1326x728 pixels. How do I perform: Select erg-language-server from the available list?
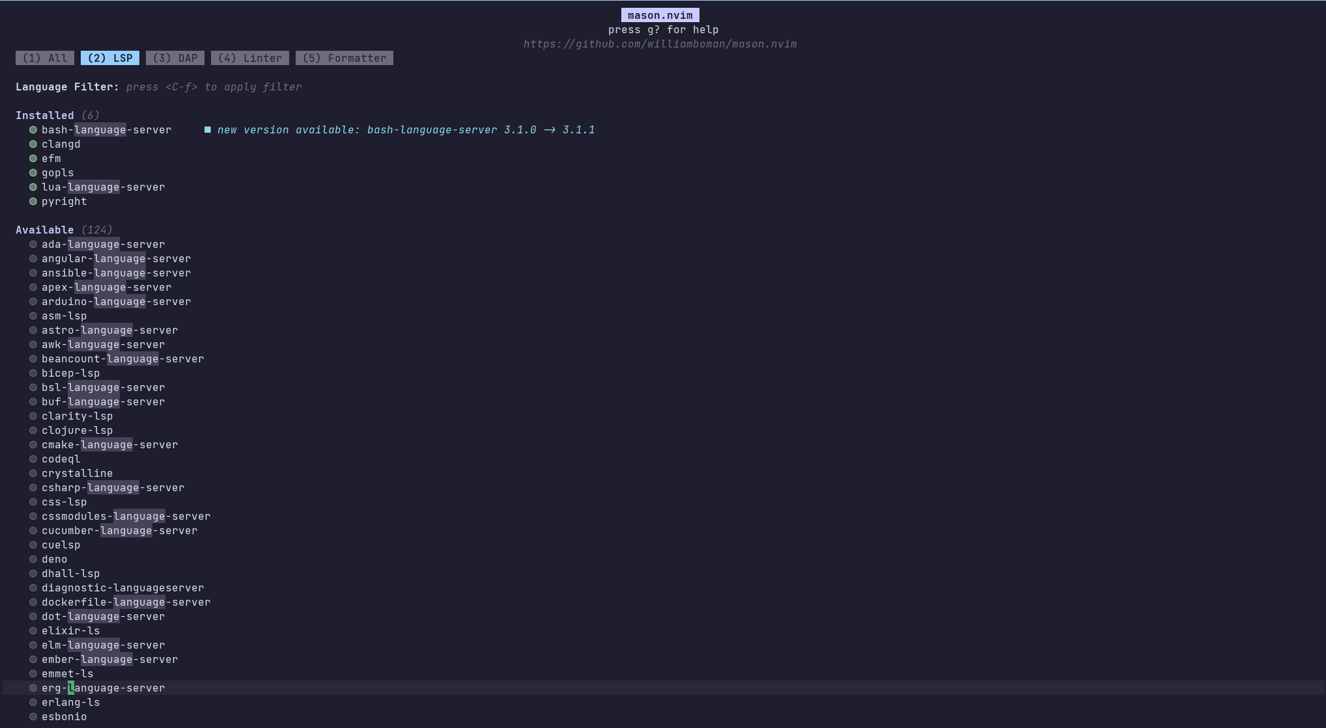(x=103, y=688)
